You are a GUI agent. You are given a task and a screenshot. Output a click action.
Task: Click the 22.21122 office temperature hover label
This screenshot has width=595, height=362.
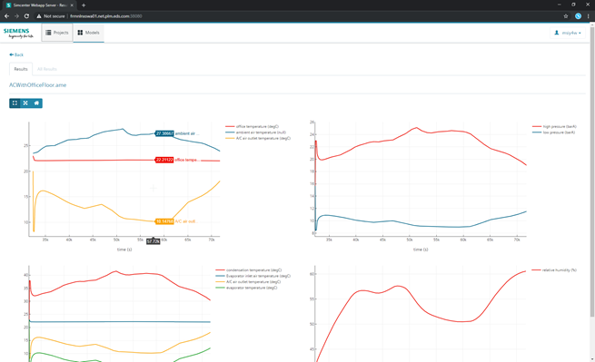[x=164, y=160]
